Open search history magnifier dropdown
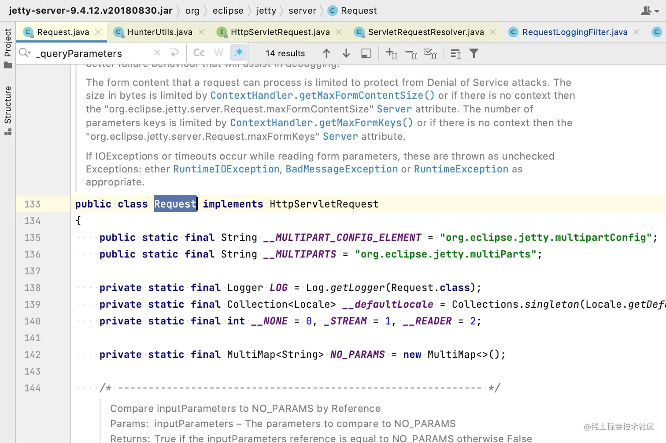 pos(25,53)
